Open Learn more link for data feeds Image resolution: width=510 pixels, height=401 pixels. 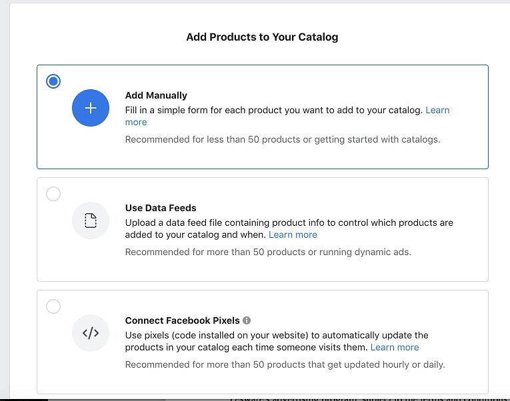[293, 234]
